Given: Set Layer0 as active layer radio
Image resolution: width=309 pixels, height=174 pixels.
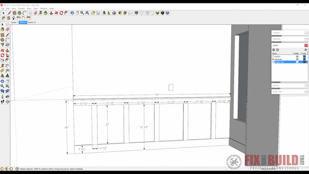Looking at the screenshot, I should (273, 57).
